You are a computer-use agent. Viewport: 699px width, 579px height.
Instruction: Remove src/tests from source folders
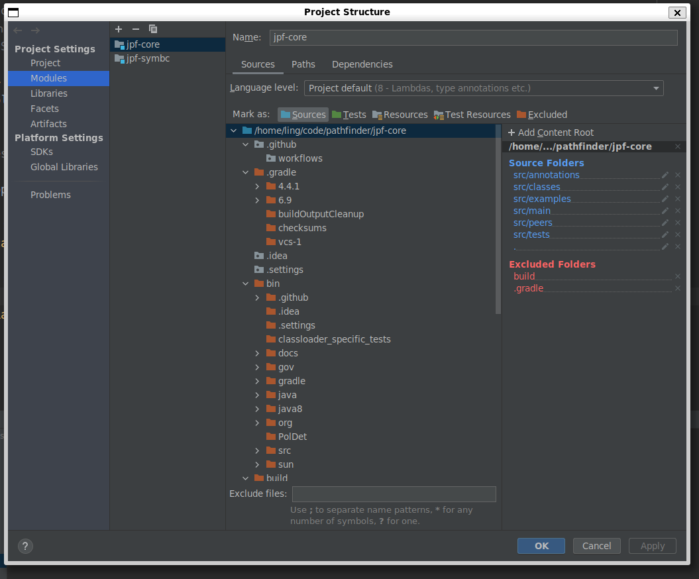(x=678, y=235)
